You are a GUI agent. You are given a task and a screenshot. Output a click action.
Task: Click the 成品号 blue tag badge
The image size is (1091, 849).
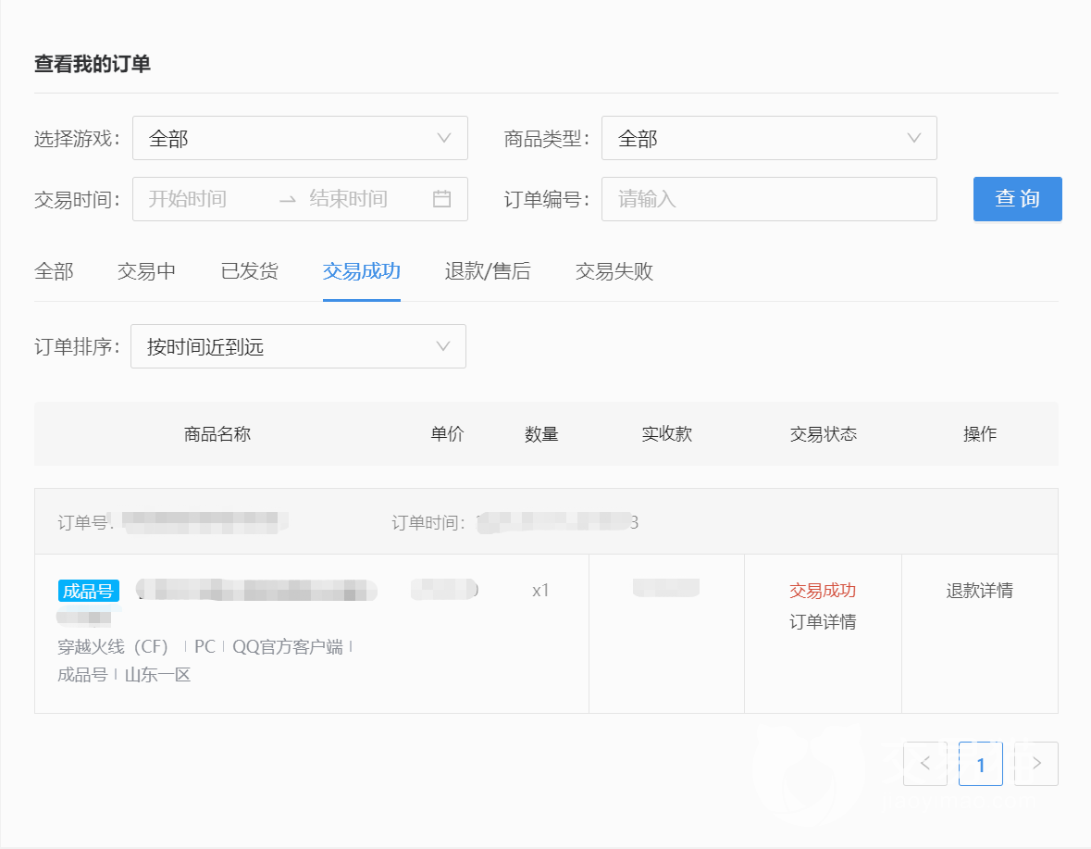pyautogui.click(x=89, y=591)
